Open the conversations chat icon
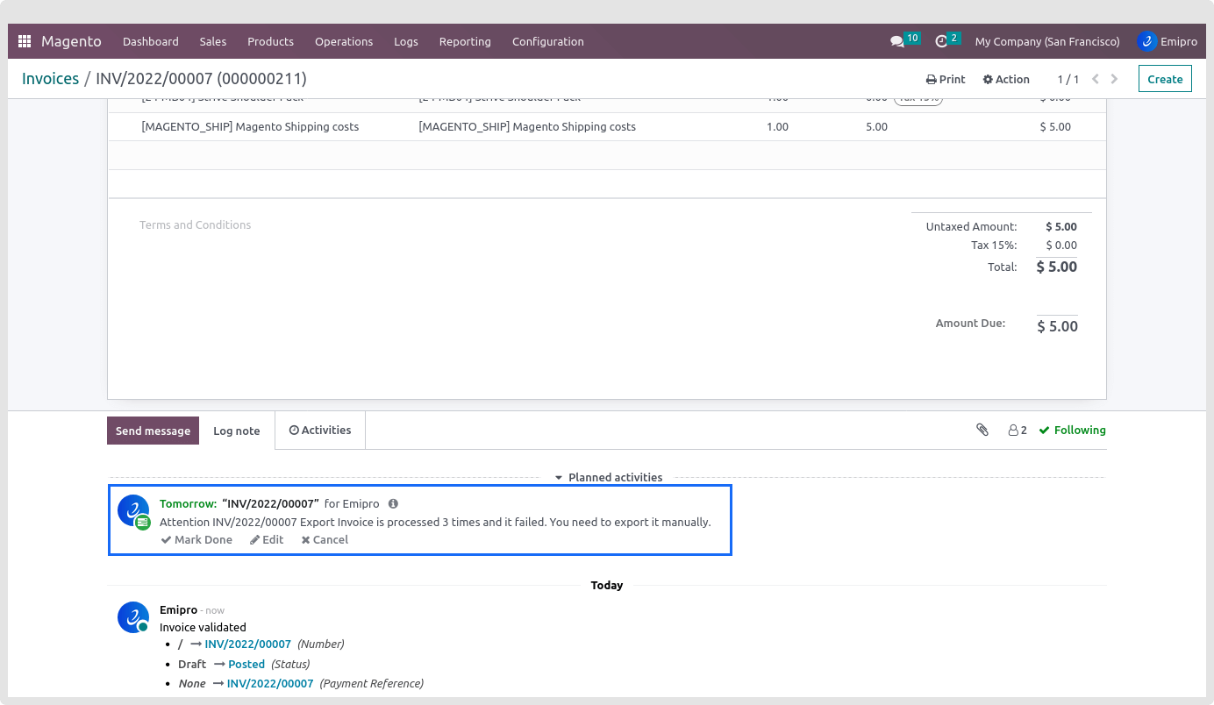The width and height of the screenshot is (1214, 705). pos(896,41)
